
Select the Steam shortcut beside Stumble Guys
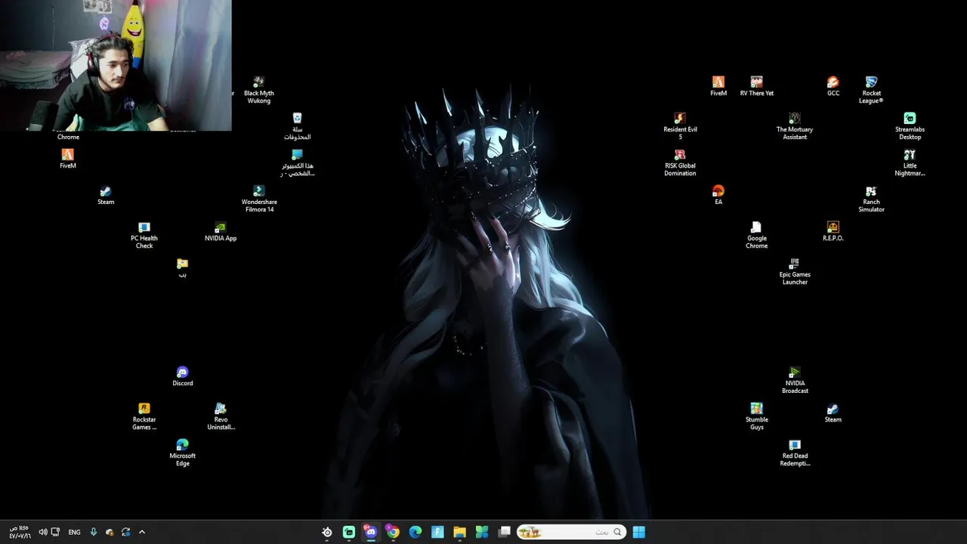tap(833, 413)
